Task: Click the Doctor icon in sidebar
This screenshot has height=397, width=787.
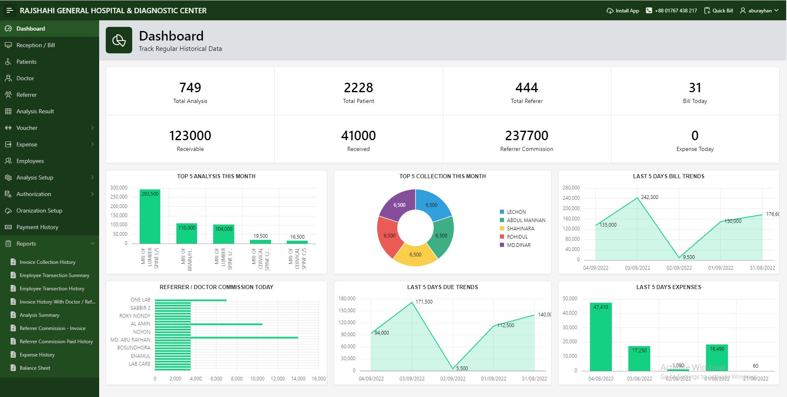Action: (8, 78)
